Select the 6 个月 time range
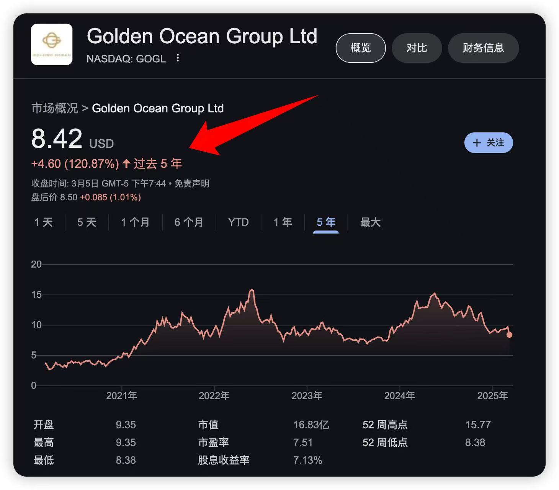This screenshot has height=490, width=559. click(x=189, y=222)
